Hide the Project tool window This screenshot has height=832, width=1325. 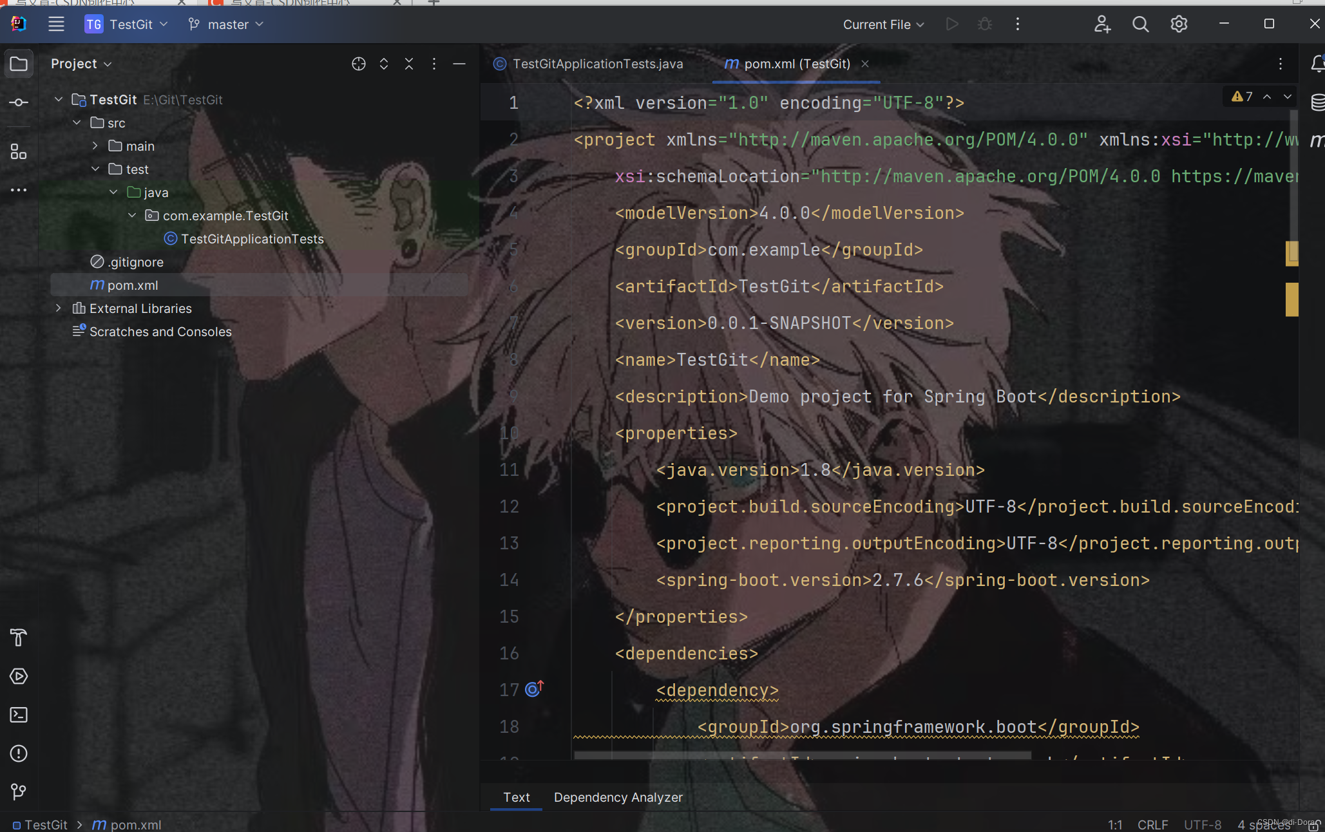pyautogui.click(x=459, y=64)
